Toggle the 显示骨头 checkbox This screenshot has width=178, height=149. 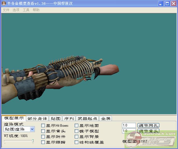click(43, 131)
